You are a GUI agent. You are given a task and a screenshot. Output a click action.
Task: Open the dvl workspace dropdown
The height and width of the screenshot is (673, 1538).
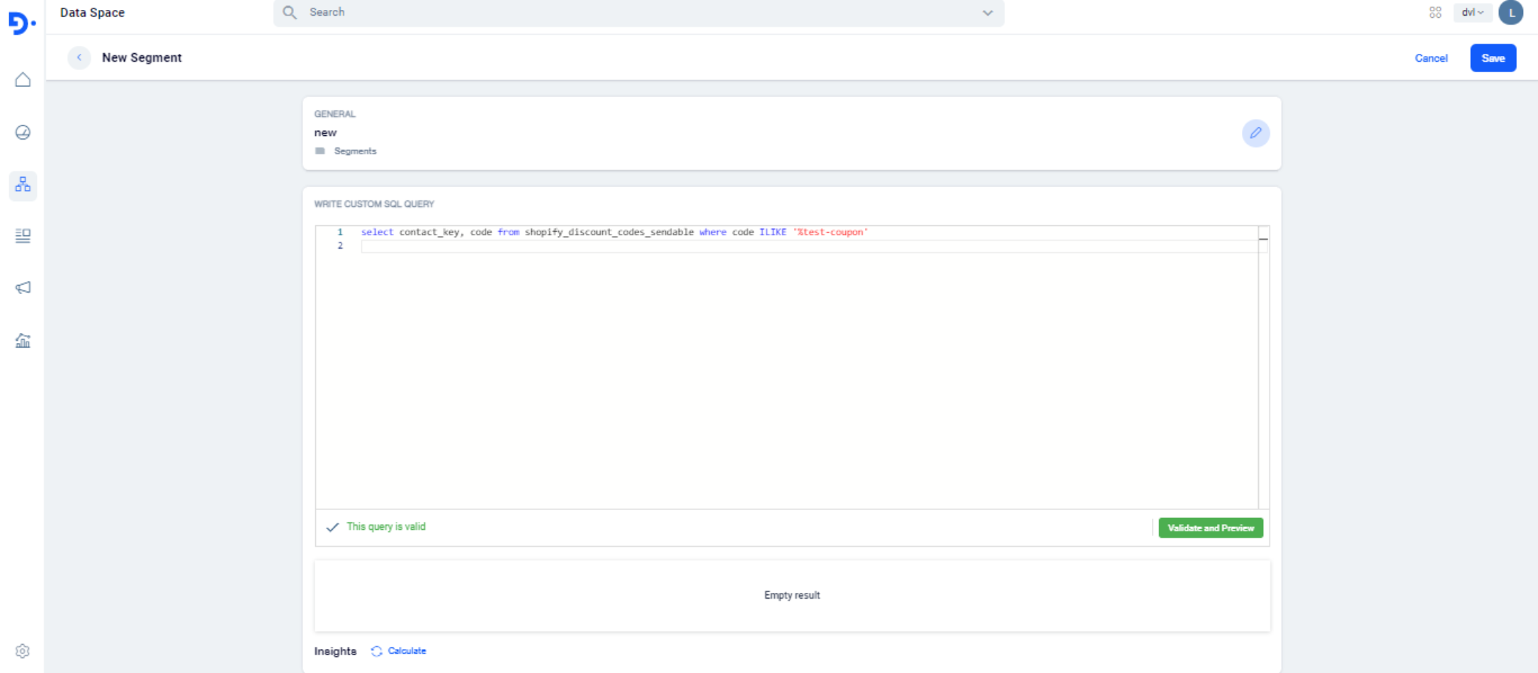click(x=1472, y=13)
